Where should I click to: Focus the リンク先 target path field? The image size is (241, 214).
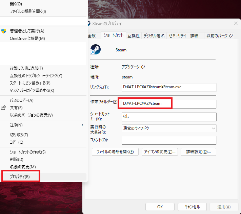(x=169, y=87)
